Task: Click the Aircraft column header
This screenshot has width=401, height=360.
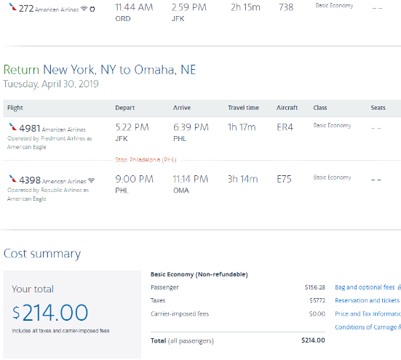Action: tap(287, 108)
